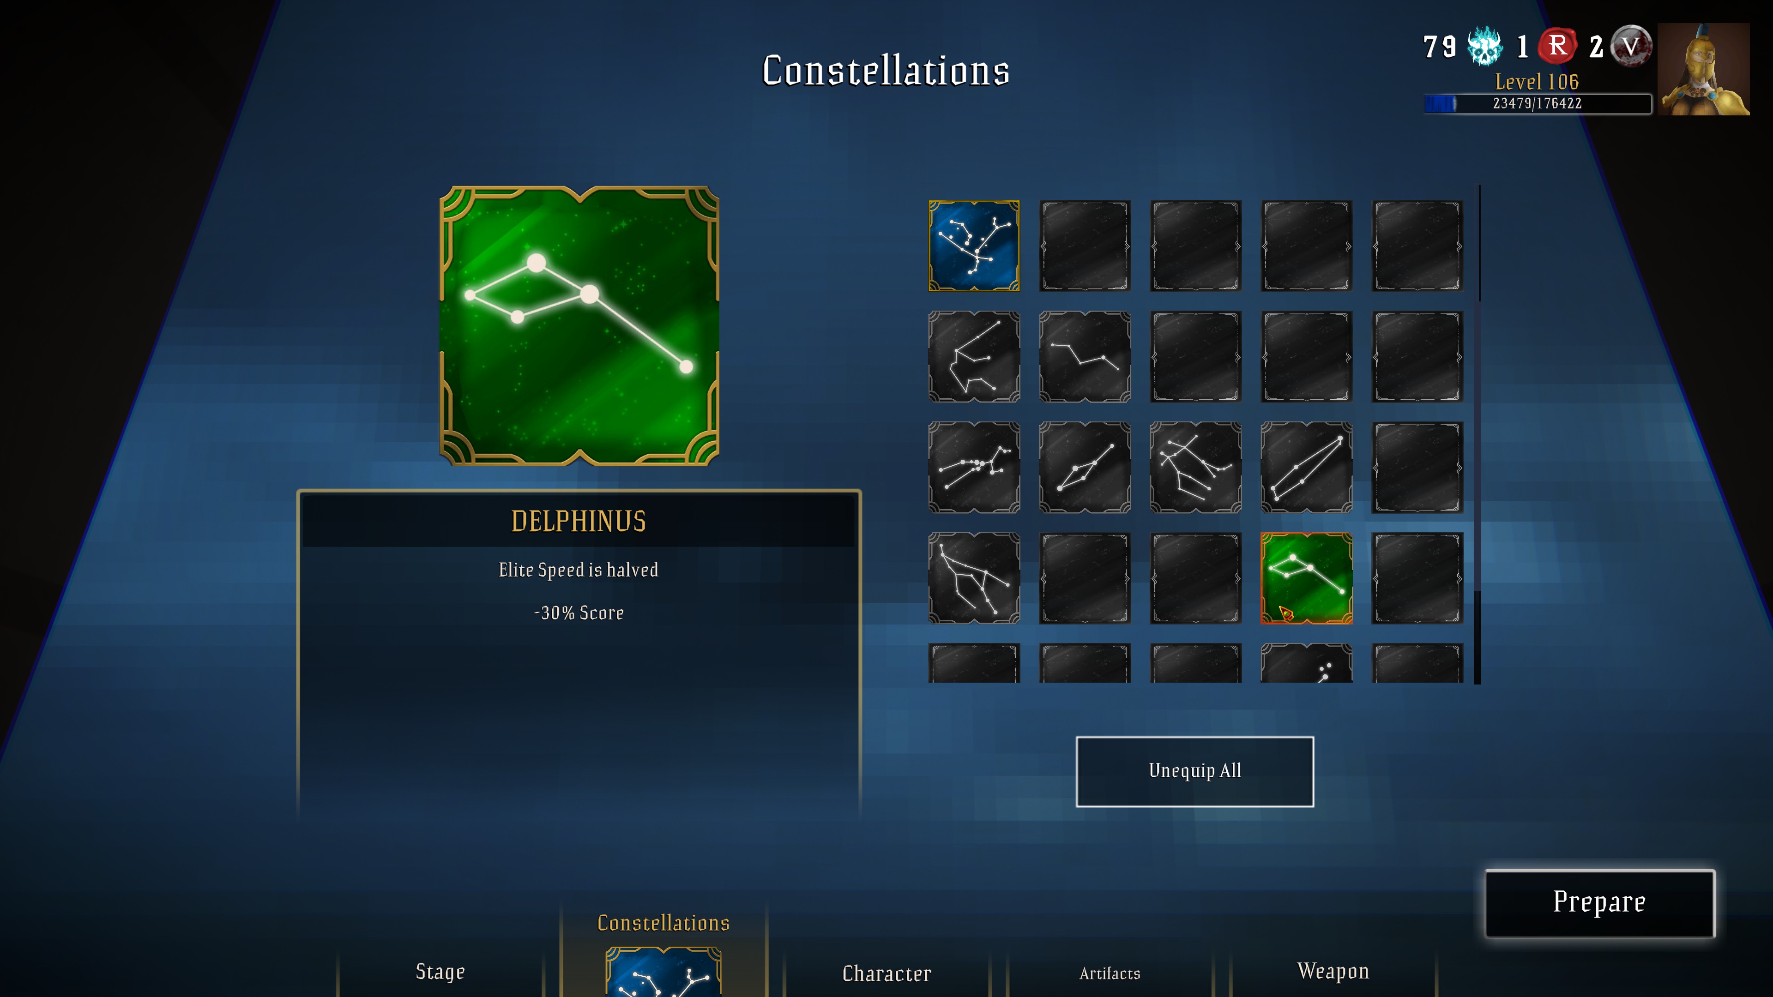
Task: Pick the kite-shaped constellation in third row
Action: 1085,467
